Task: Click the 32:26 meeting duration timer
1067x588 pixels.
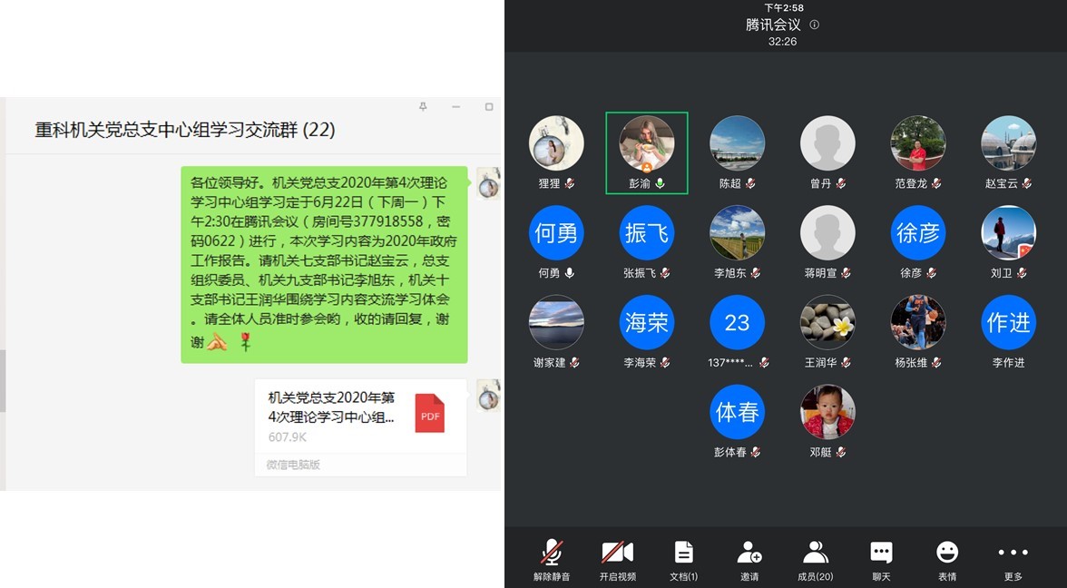Action: (782, 42)
